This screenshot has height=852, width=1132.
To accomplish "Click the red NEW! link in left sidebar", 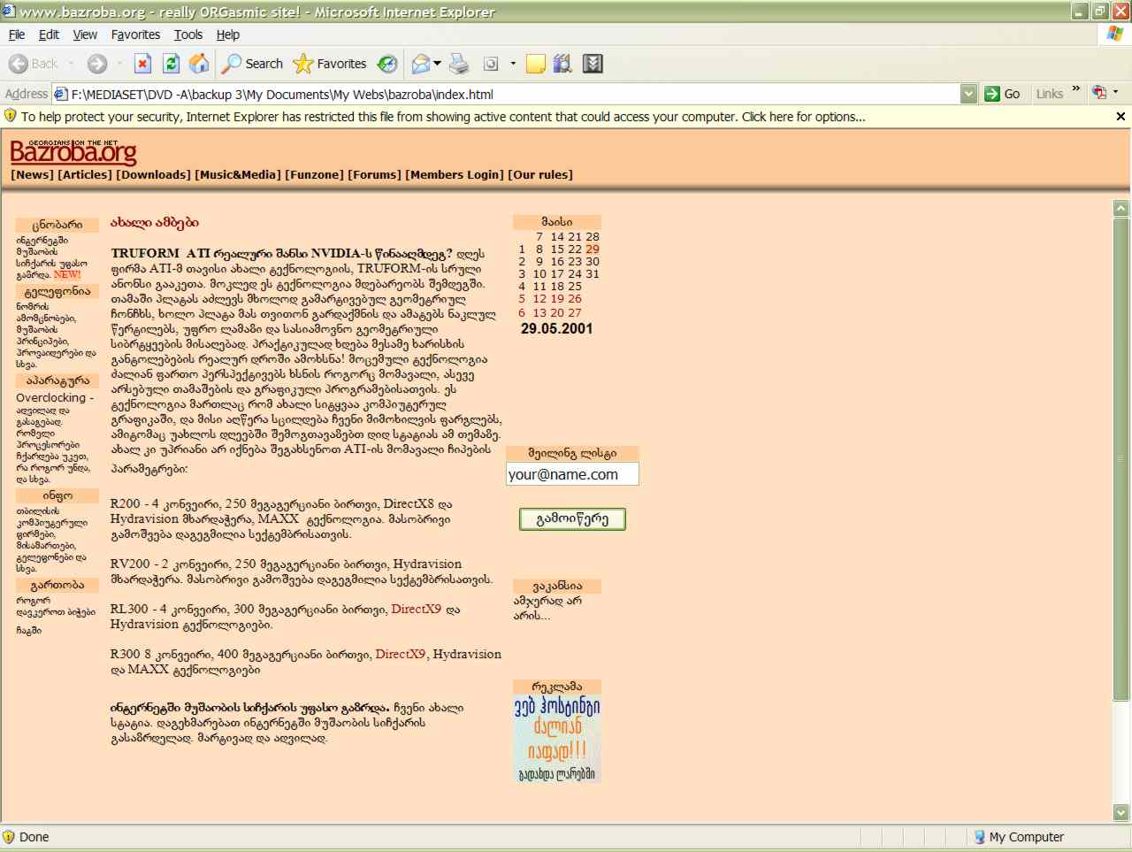I will 67,274.
